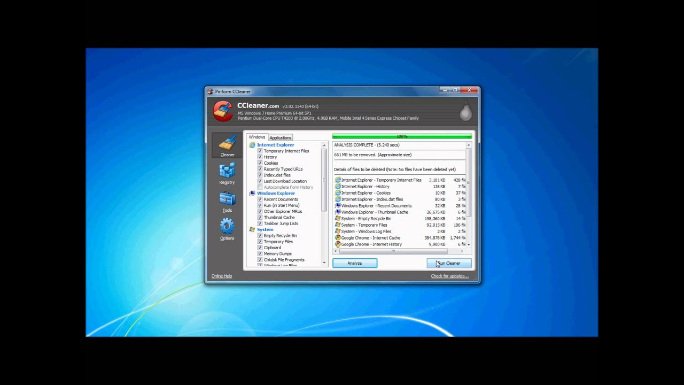Click the title bar CCleaner icon
Image resolution: width=684 pixels, height=385 pixels.
(210, 91)
